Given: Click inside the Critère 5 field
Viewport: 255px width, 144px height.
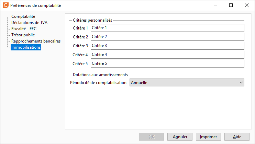Looking at the screenshot, I should point(167,63).
